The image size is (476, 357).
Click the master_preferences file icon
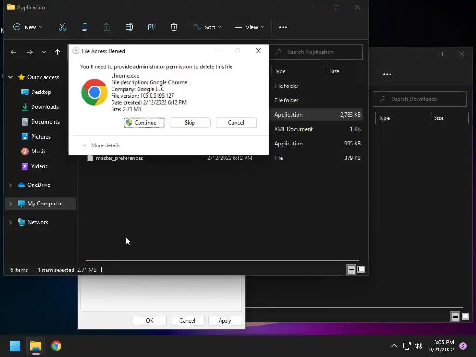pos(90,158)
